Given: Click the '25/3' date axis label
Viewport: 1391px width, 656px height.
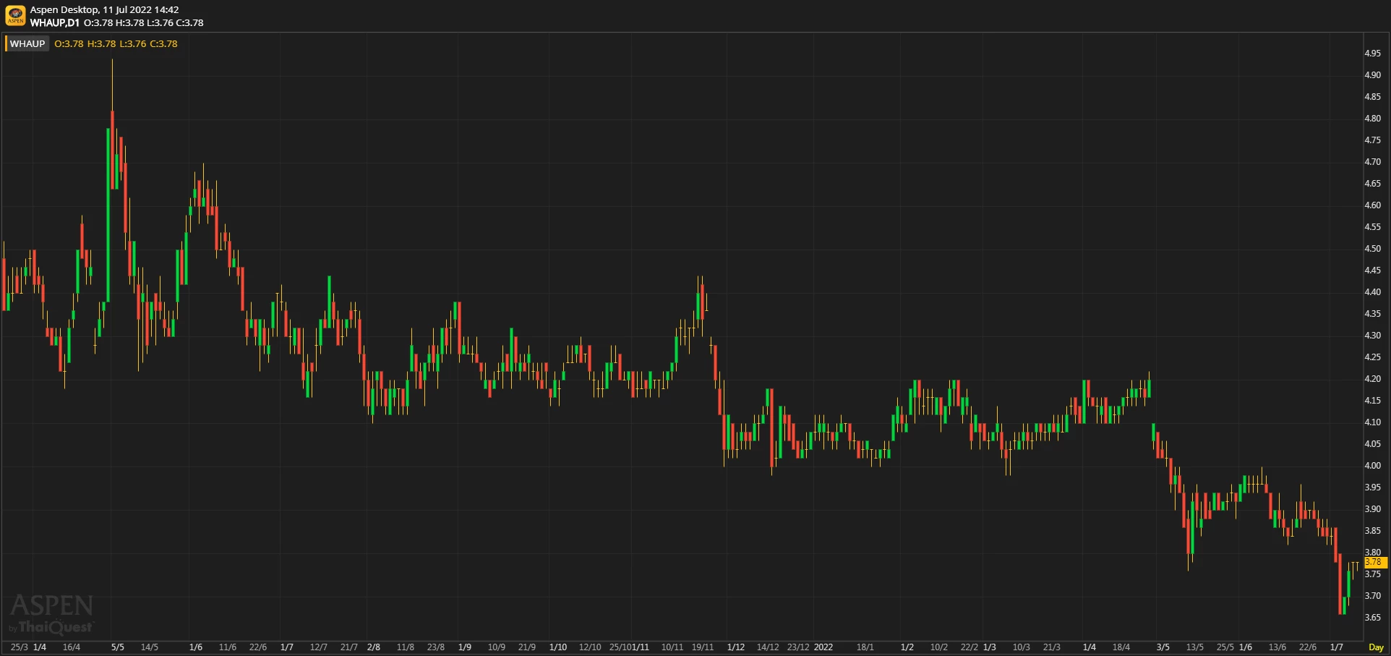Looking at the screenshot, I should click(x=20, y=647).
